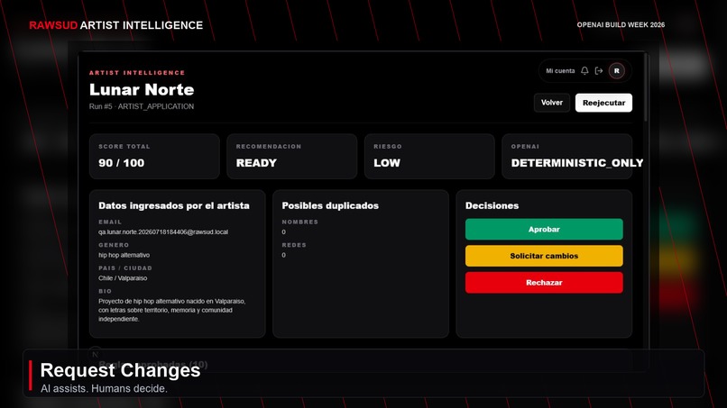727x408 pixels.
Task: Click the Chile / Valparaiso location value
Action: pos(123,278)
